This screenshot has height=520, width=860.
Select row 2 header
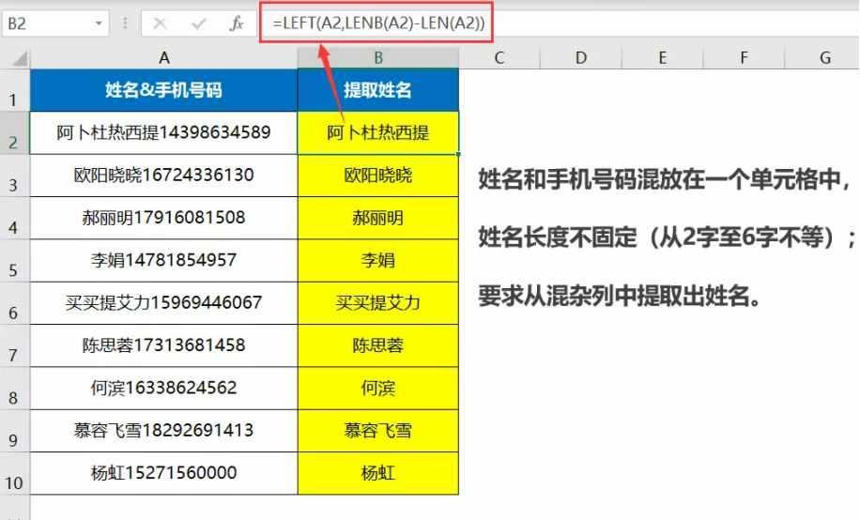pos(15,133)
